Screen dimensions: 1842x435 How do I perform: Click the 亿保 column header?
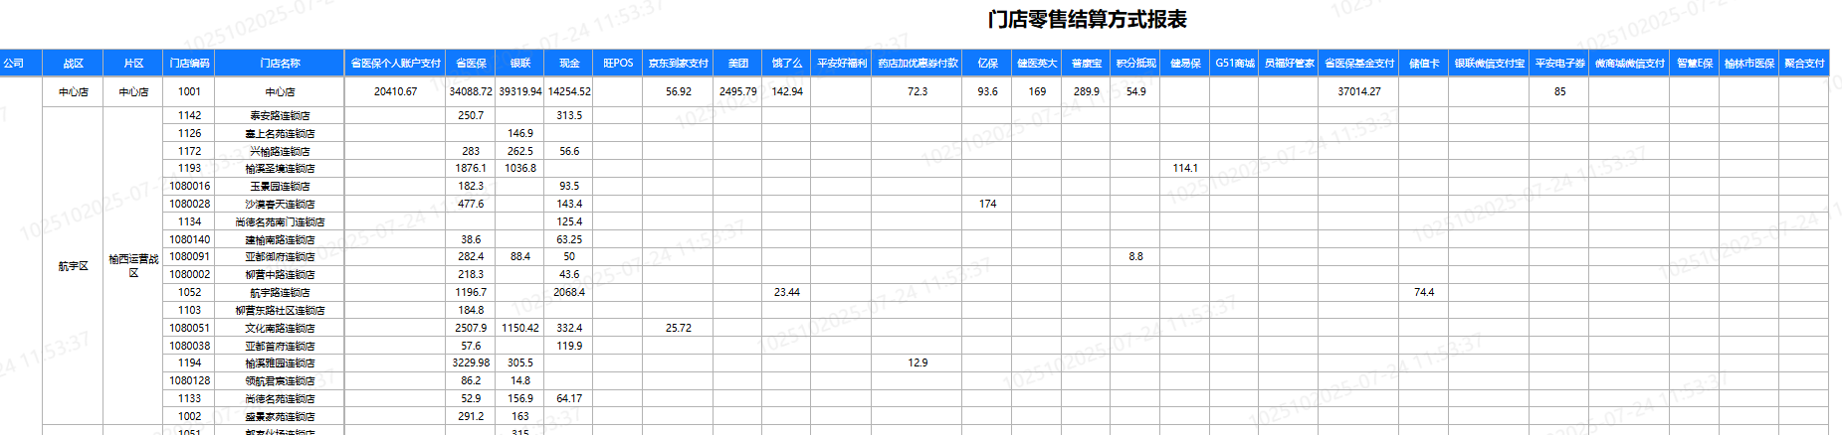(987, 63)
